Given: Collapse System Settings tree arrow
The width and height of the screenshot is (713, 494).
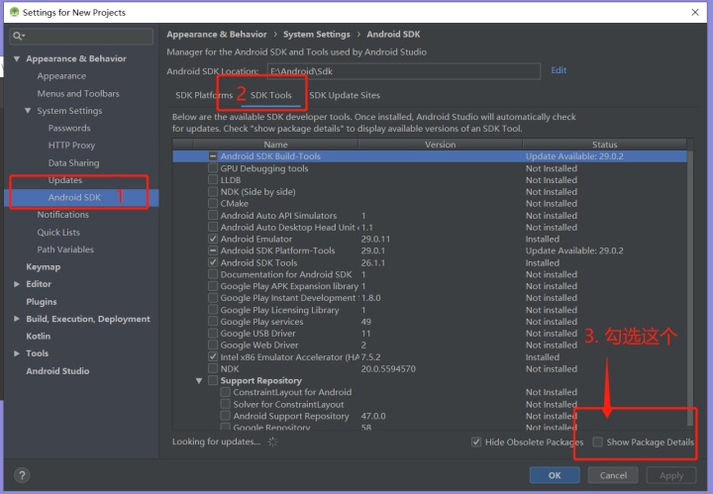Looking at the screenshot, I should pyautogui.click(x=28, y=111).
